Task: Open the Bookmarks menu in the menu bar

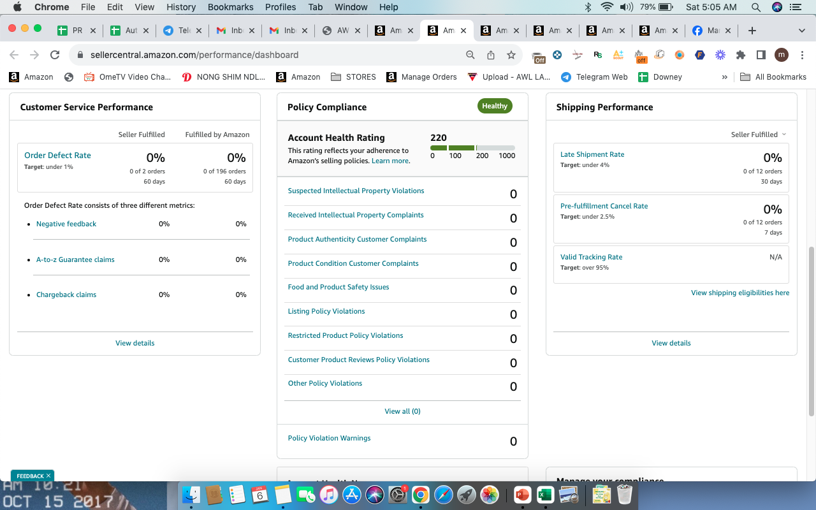Action: point(231,7)
